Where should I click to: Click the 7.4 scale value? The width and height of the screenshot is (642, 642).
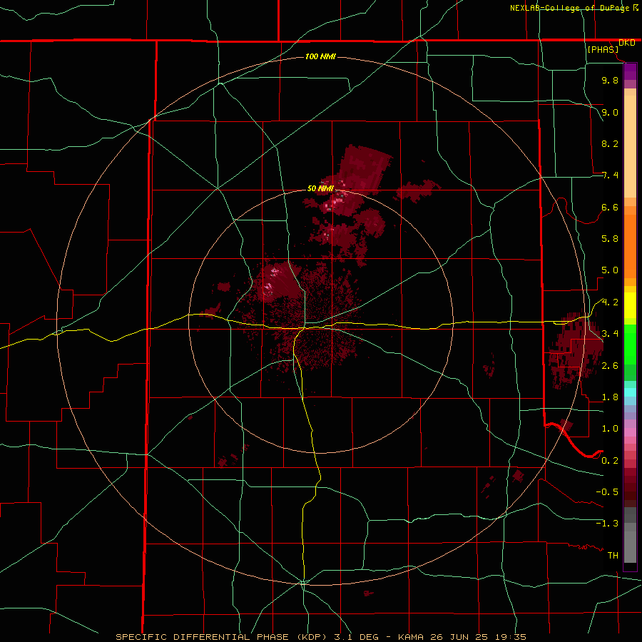pos(610,175)
